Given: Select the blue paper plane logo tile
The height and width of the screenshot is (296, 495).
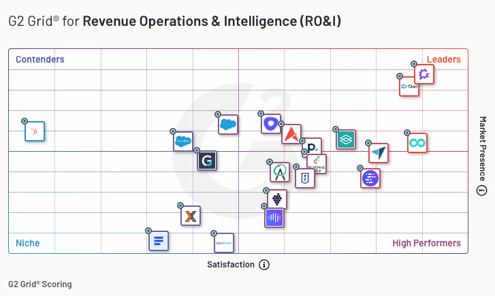Looking at the screenshot, I should tap(379, 153).
